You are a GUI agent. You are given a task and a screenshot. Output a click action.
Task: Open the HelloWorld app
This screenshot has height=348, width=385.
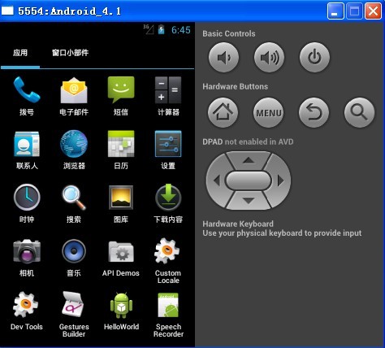click(121, 311)
